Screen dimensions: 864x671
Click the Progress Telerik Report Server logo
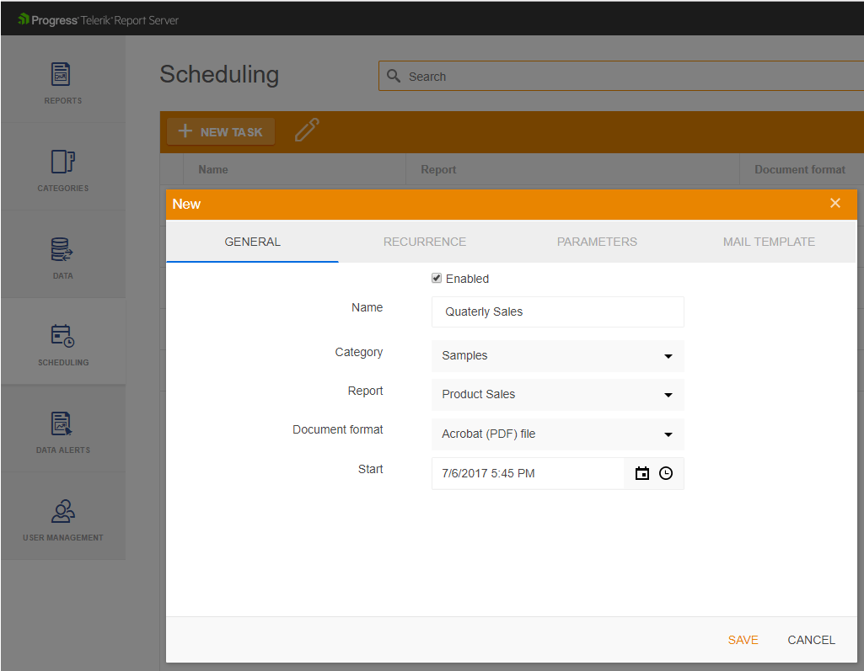point(98,20)
